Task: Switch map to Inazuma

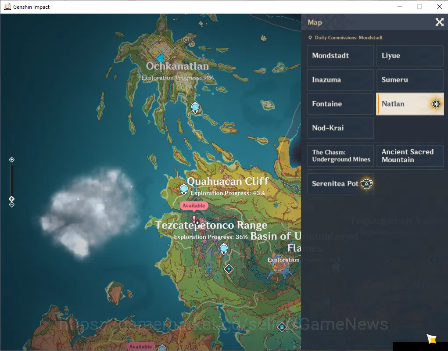Action: tap(340, 80)
